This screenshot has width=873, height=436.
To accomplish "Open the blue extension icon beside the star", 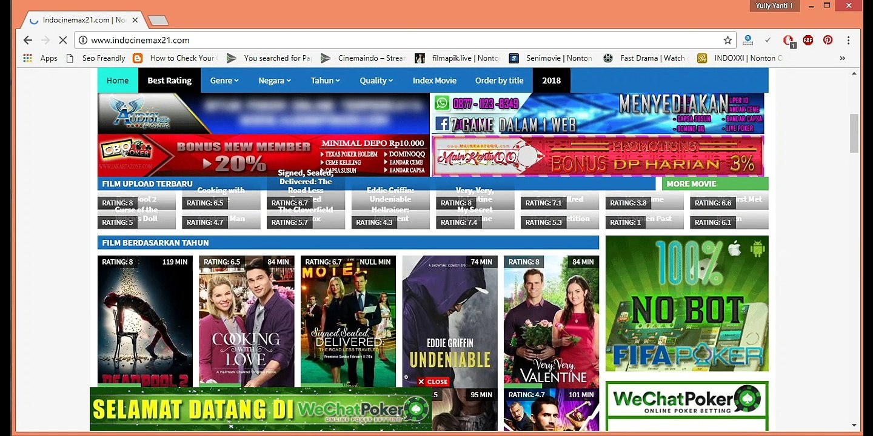I will coord(748,40).
